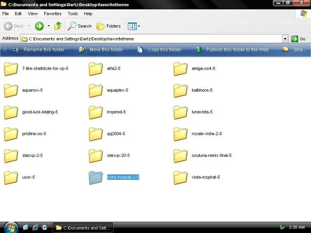
Task: Select the slanxp-2-5 folder icon
Action: point(11,156)
